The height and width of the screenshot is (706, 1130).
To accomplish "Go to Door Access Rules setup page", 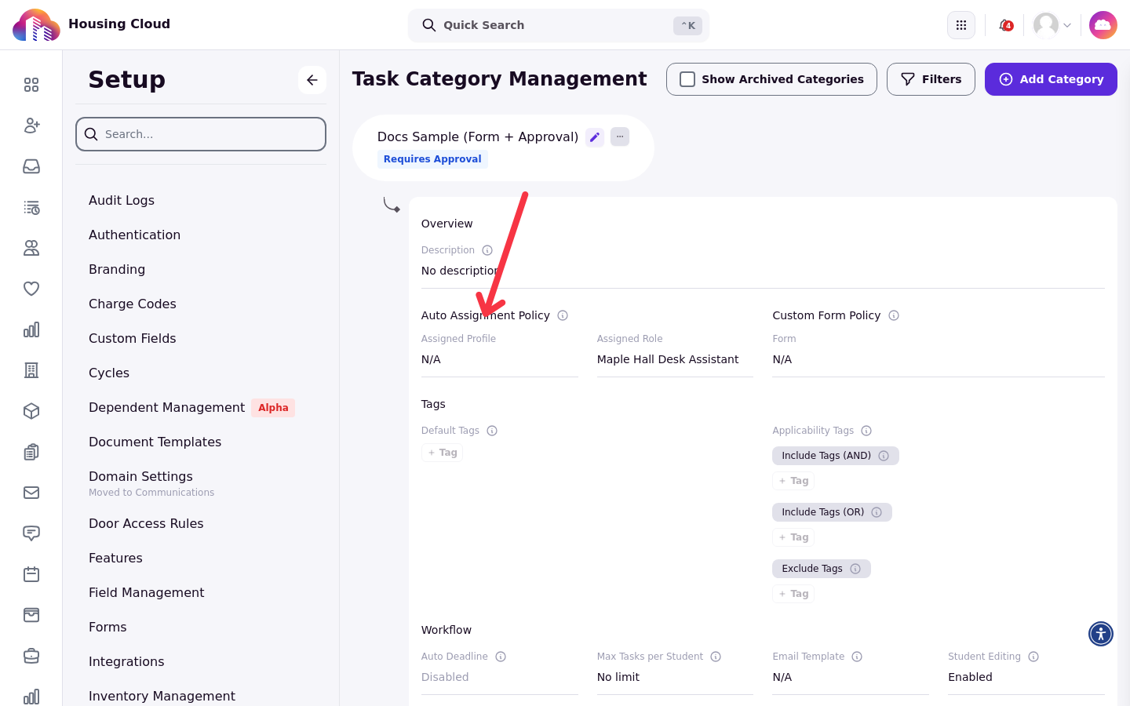I will (146, 523).
